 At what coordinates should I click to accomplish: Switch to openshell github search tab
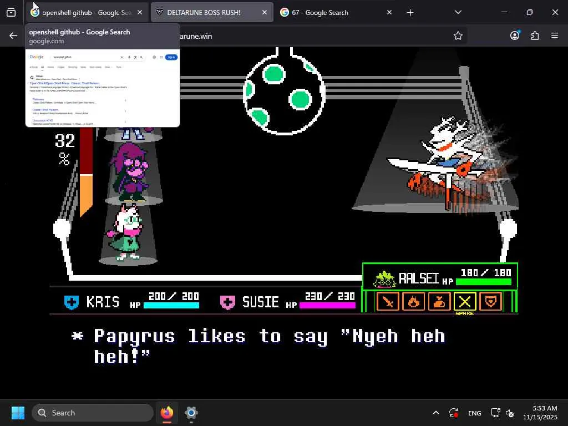pyautogui.click(x=87, y=12)
